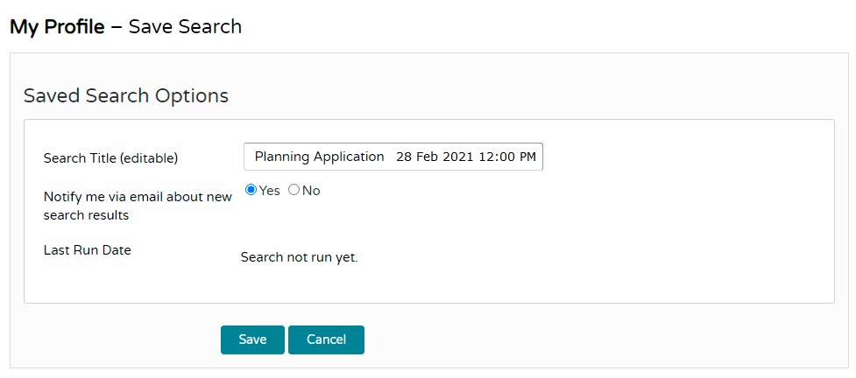Click the word "(editable)" in the title label

tap(148, 158)
